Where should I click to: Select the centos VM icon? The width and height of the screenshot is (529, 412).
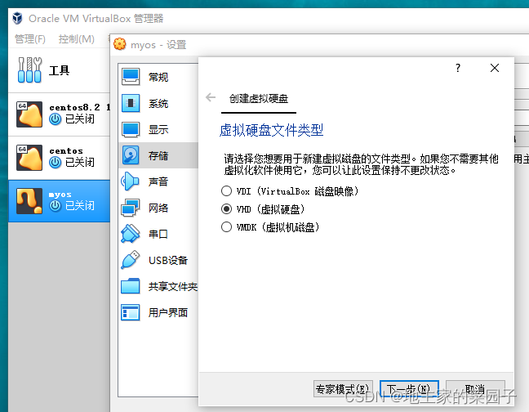click(29, 158)
